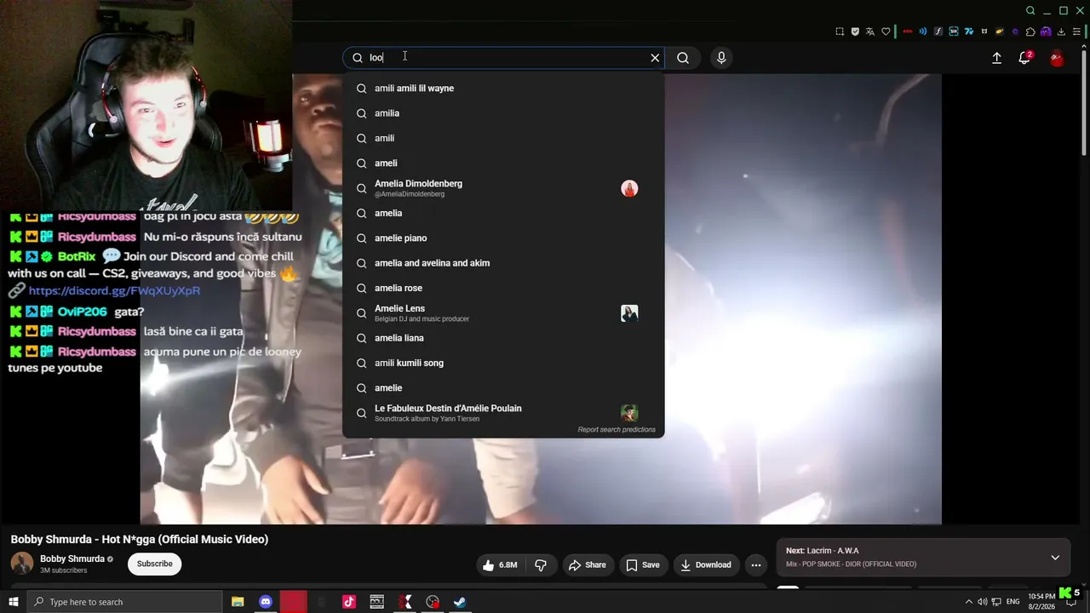
Task: Click Report search predictions link
Action: tap(617, 430)
